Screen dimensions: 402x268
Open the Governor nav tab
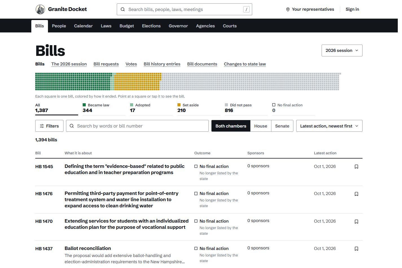(x=178, y=26)
